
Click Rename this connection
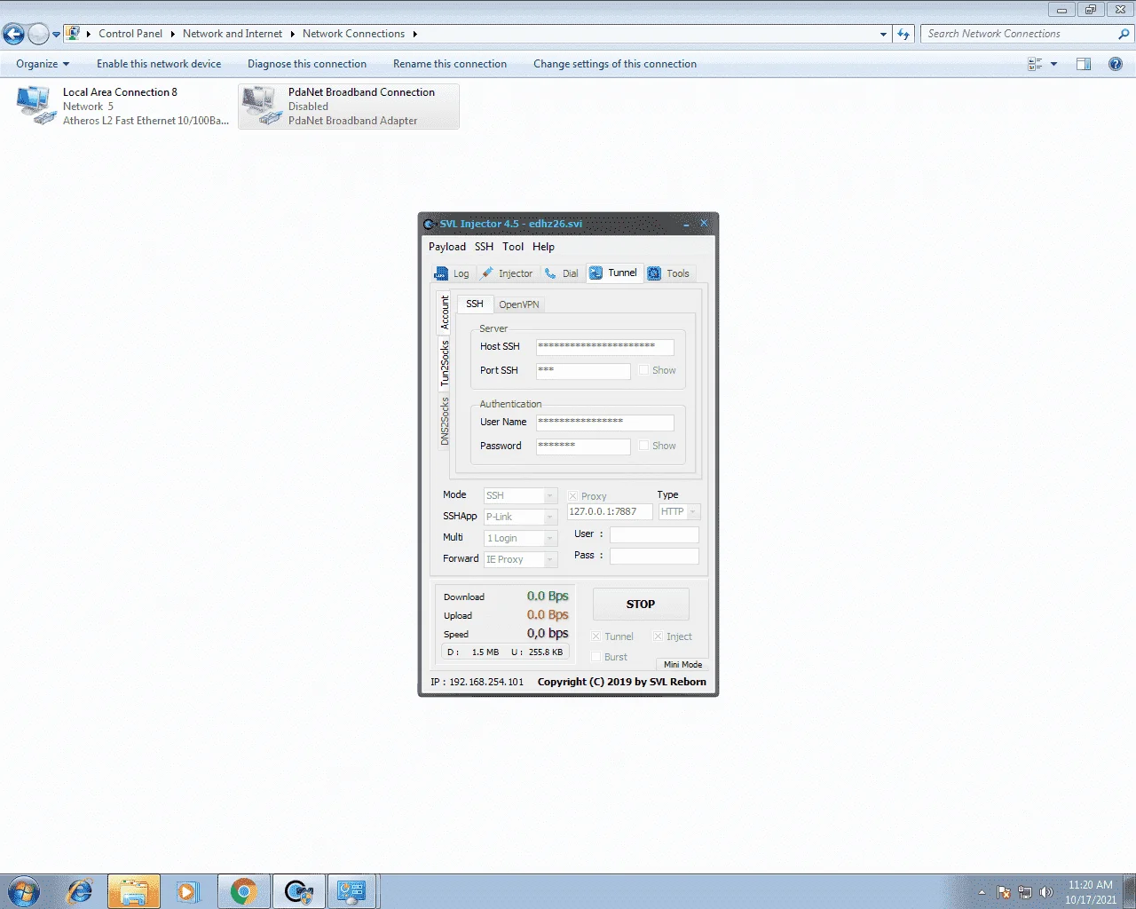click(x=450, y=64)
